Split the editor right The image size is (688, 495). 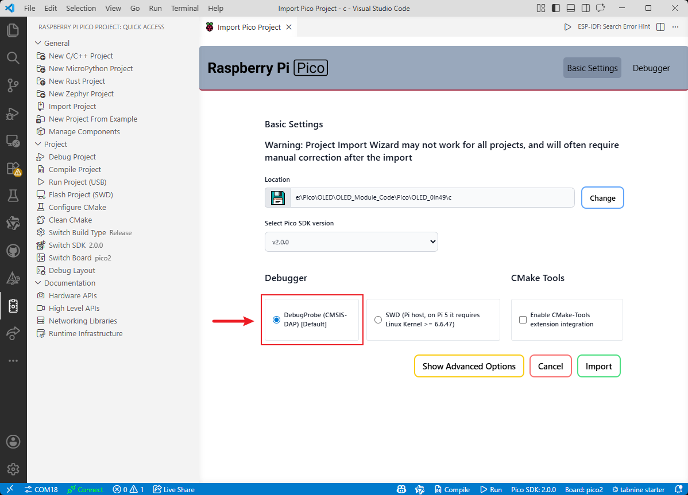tap(660, 27)
